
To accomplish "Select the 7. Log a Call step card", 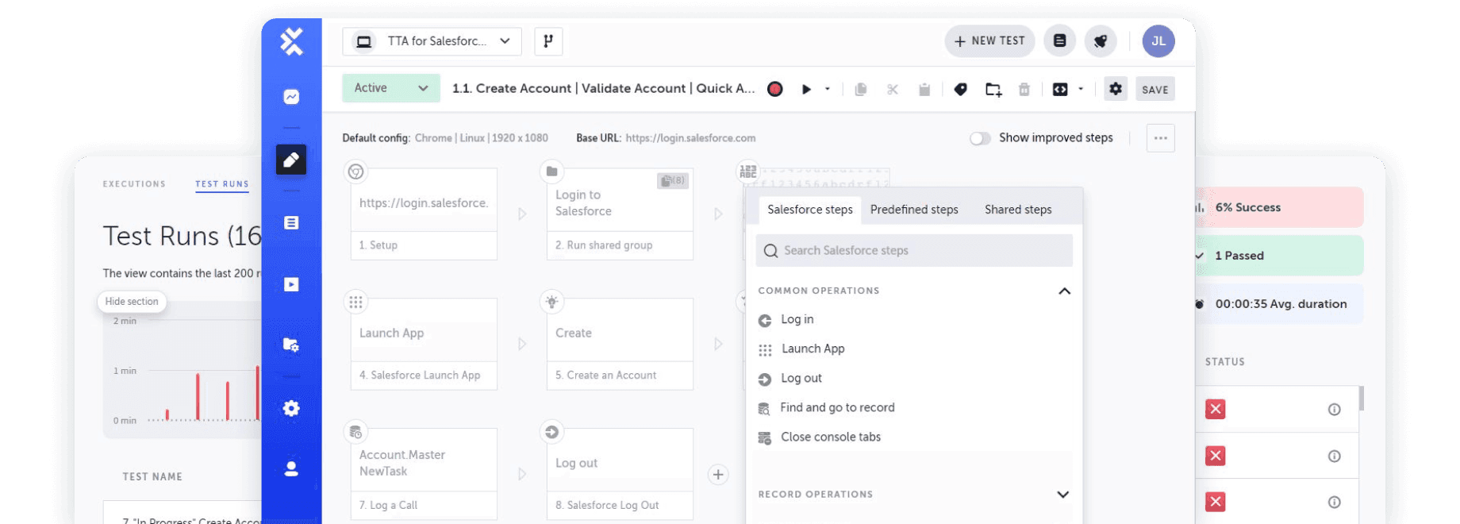I will tap(424, 474).
